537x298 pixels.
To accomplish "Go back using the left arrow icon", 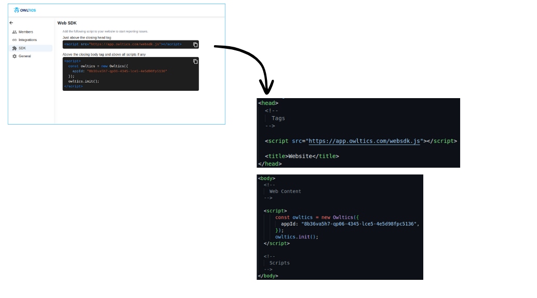I will pos(11,23).
